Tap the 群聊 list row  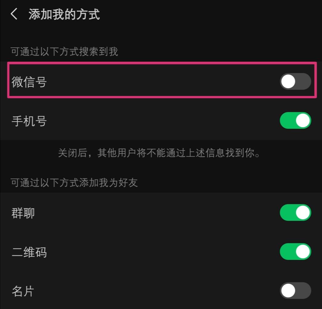tap(119, 213)
